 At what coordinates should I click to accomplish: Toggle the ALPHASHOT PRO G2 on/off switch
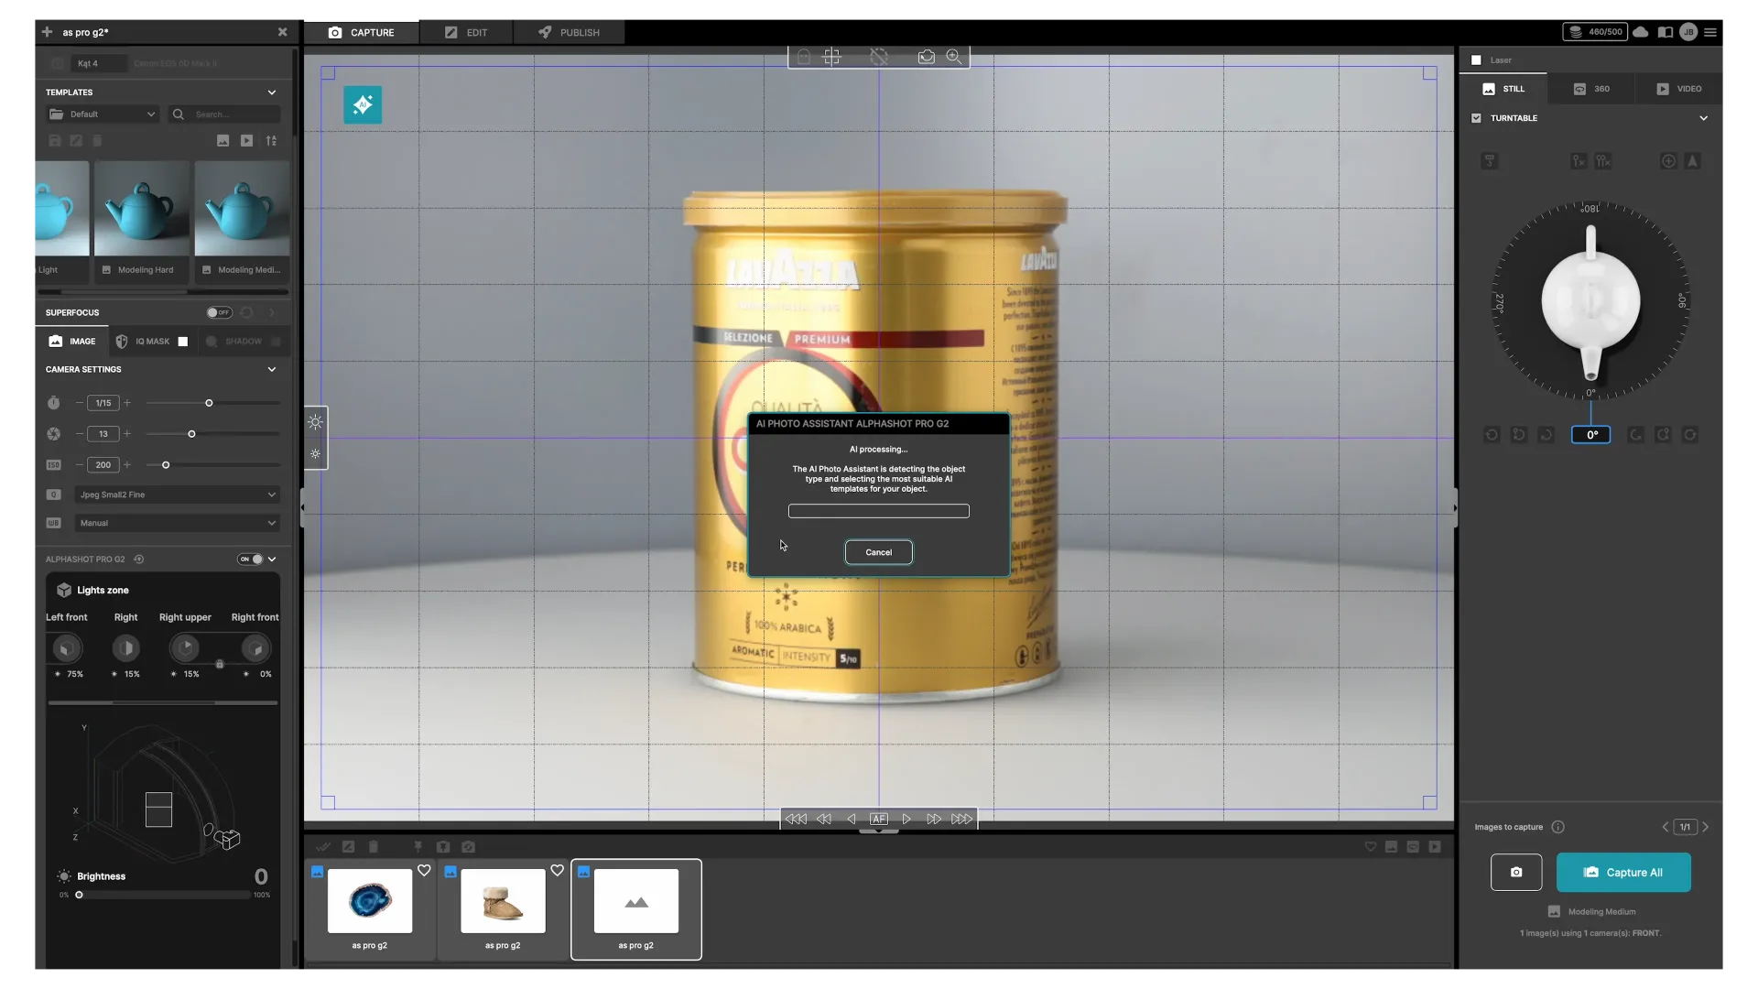click(x=251, y=560)
